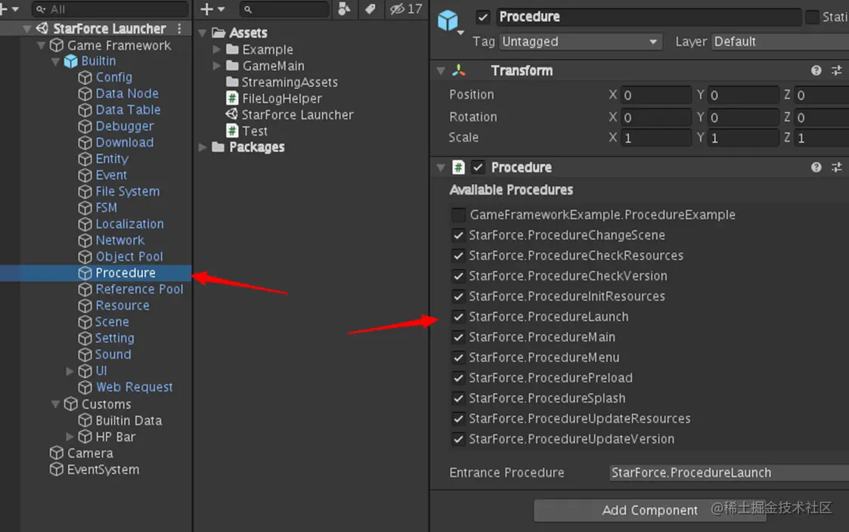Click the Example folder icon
Viewport: 849px width, 532px height.
tap(232, 49)
